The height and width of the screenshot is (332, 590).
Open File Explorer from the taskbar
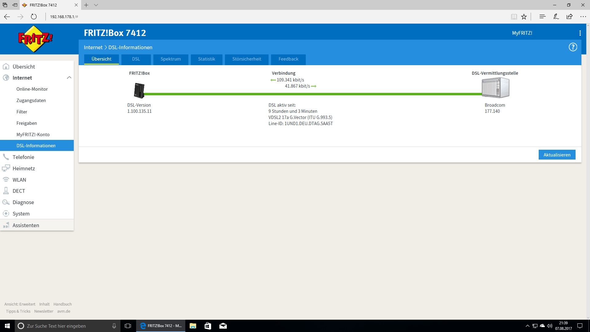click(193, 326)
